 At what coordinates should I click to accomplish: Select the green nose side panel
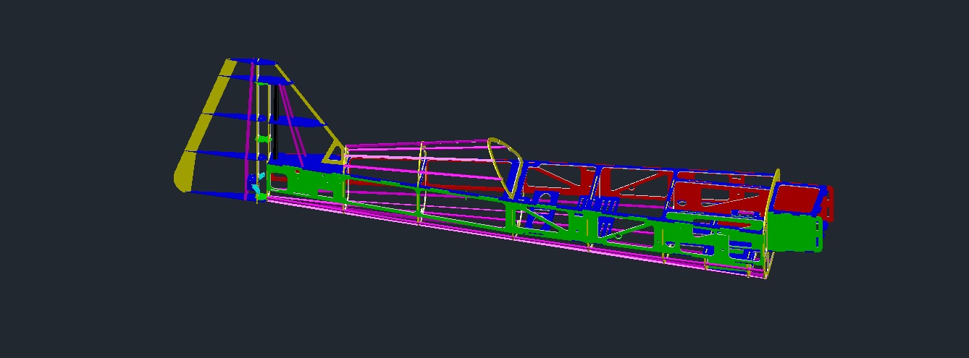[794, 234]
